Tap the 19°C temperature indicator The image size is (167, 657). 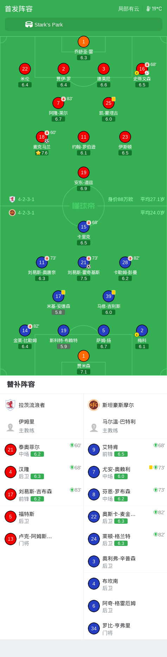click(154, 9)
